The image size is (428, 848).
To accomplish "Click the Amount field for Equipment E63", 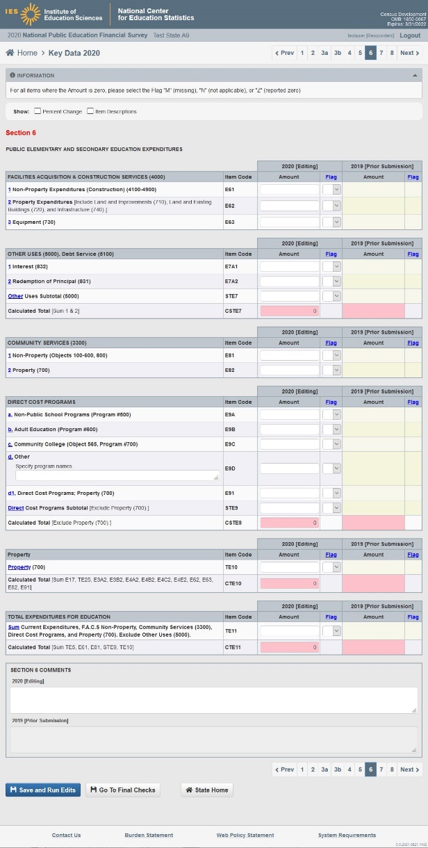I will point(289,222).
